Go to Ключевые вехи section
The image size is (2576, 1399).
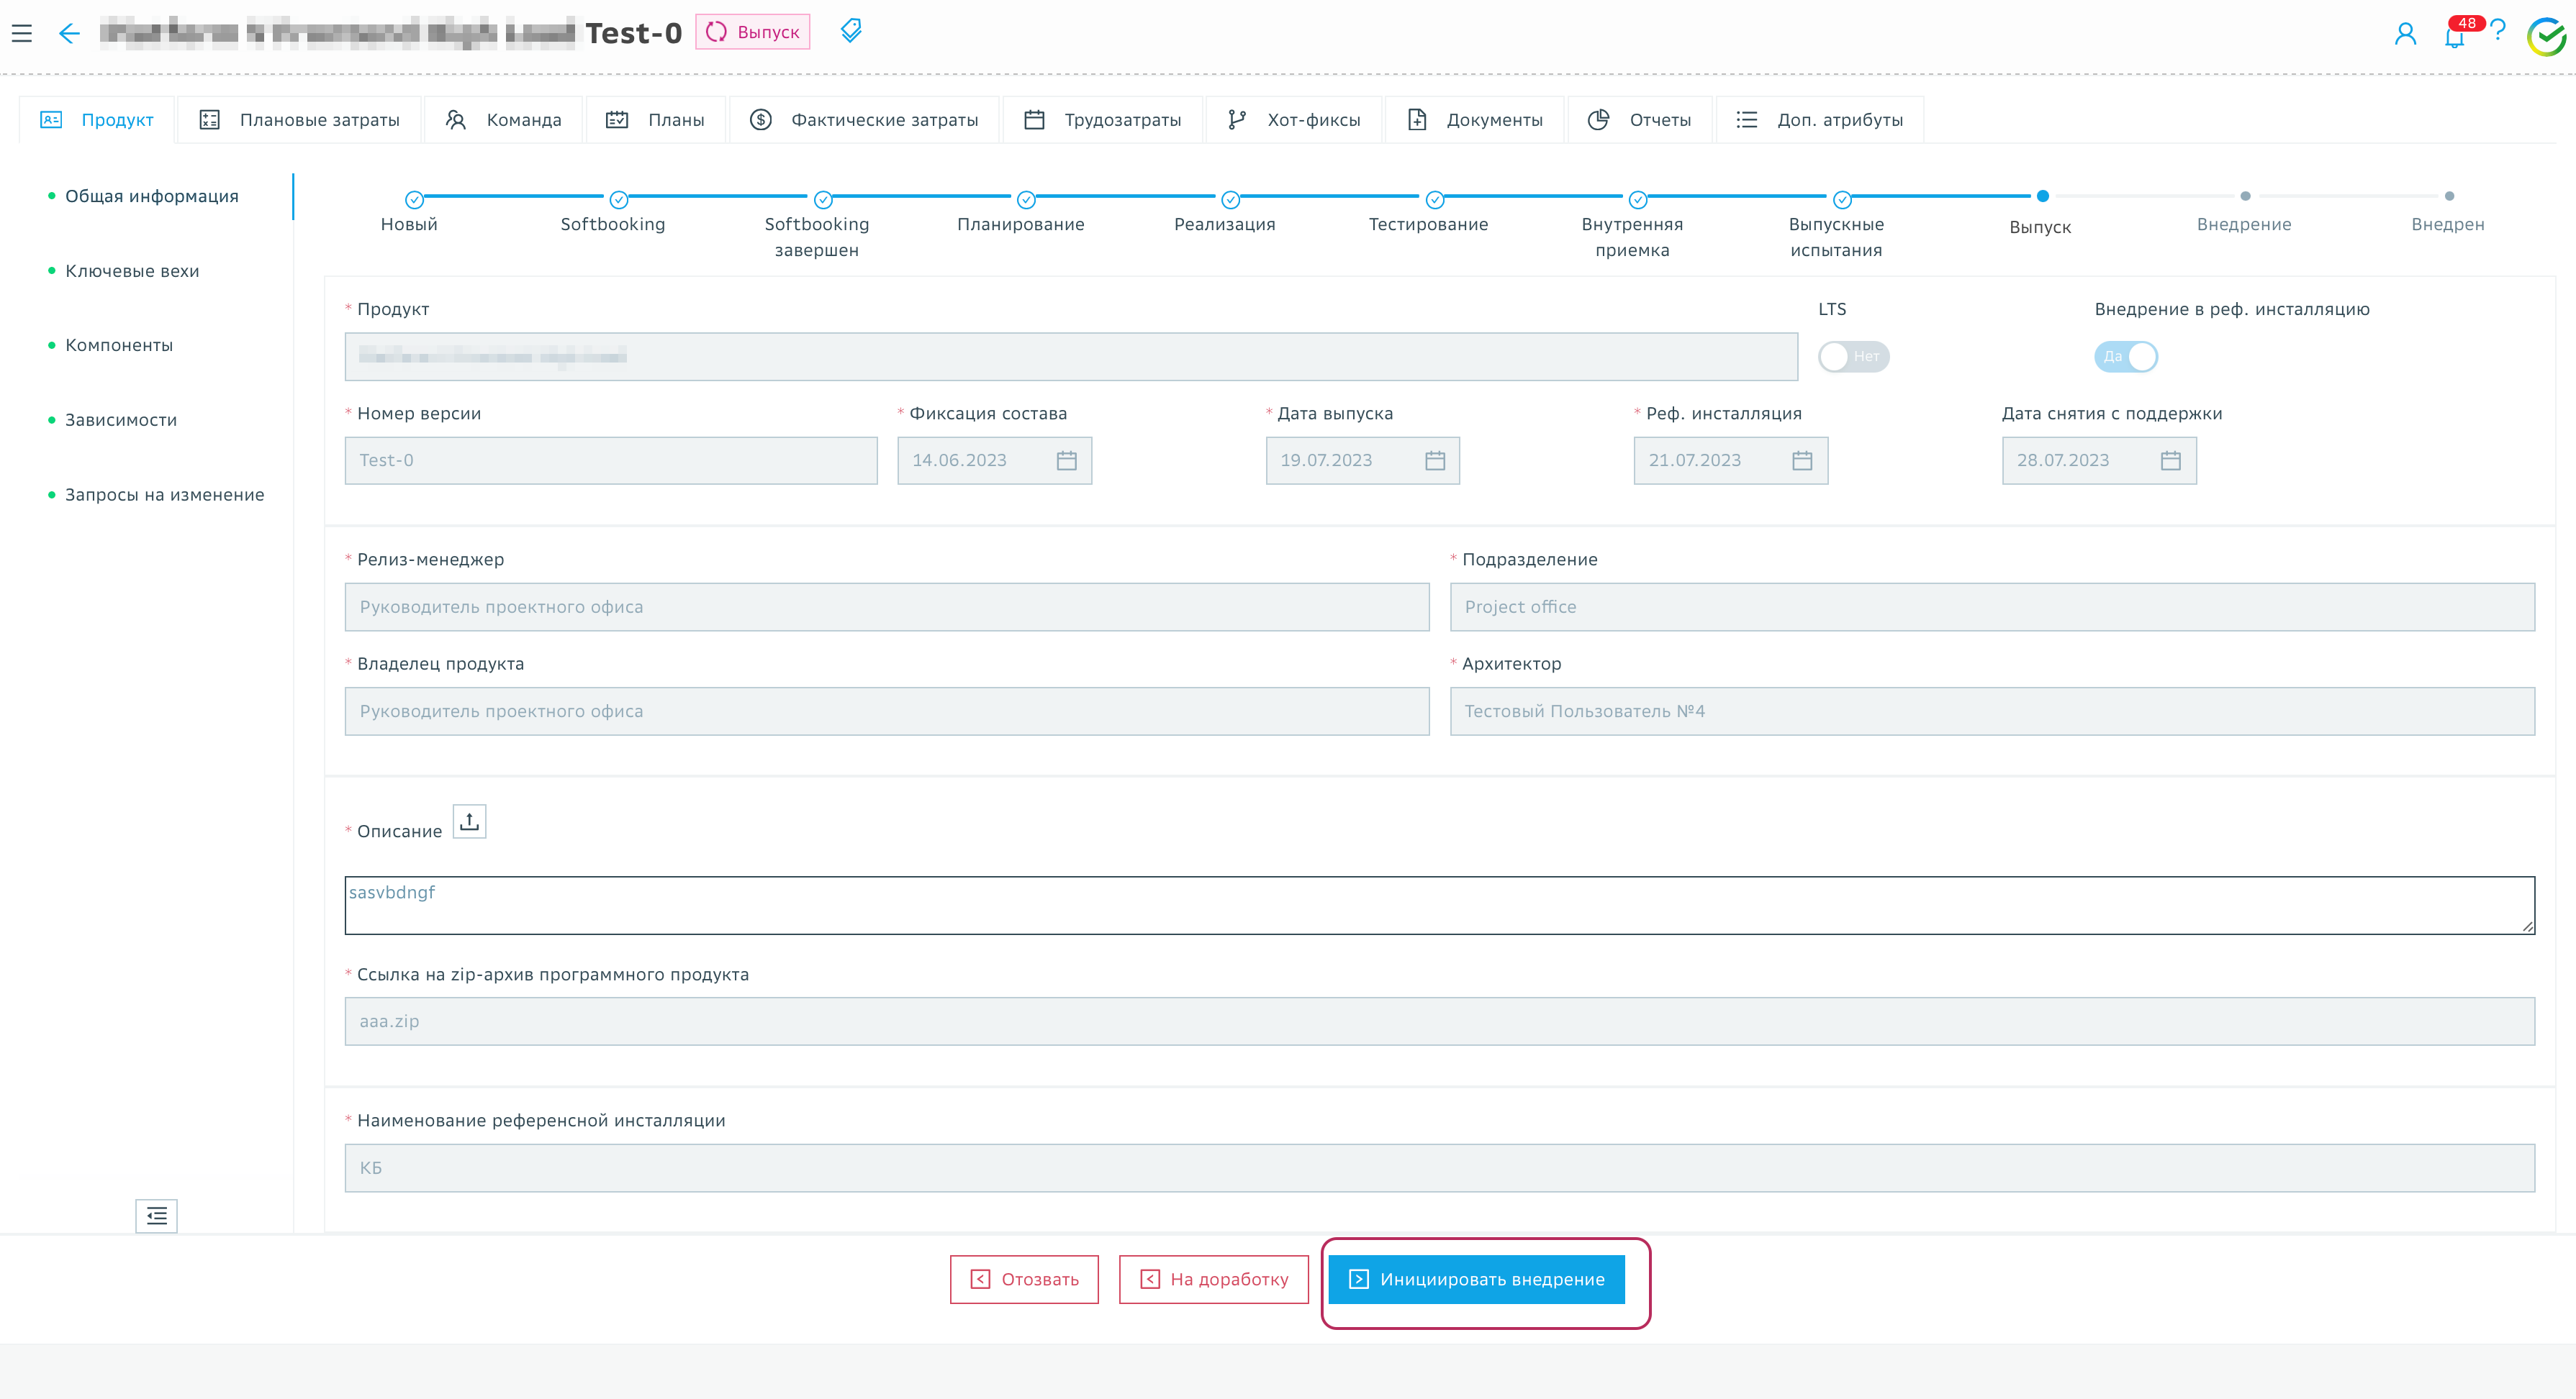point(132,270)
